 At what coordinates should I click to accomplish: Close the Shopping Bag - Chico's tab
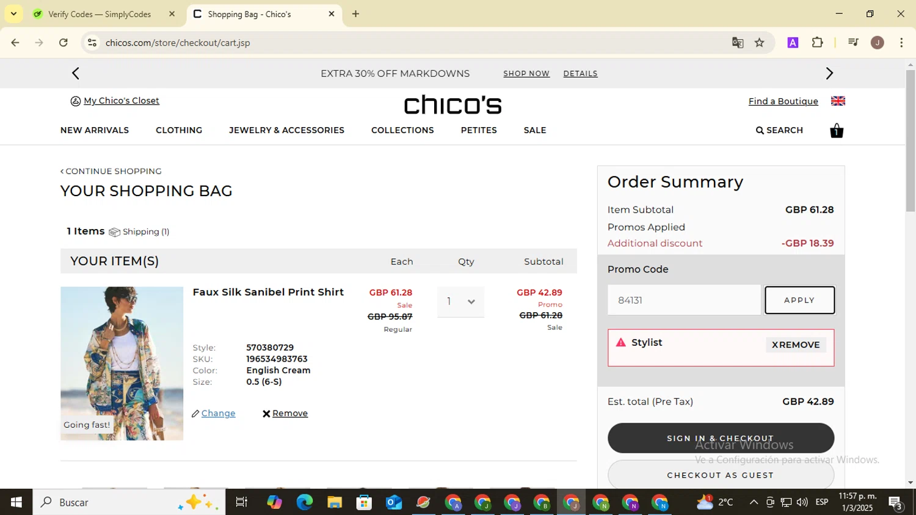(x=332, y=13)
